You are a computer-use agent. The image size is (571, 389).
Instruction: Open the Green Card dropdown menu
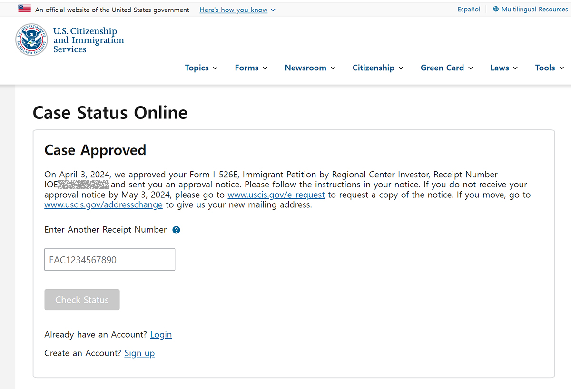[447, 68]
